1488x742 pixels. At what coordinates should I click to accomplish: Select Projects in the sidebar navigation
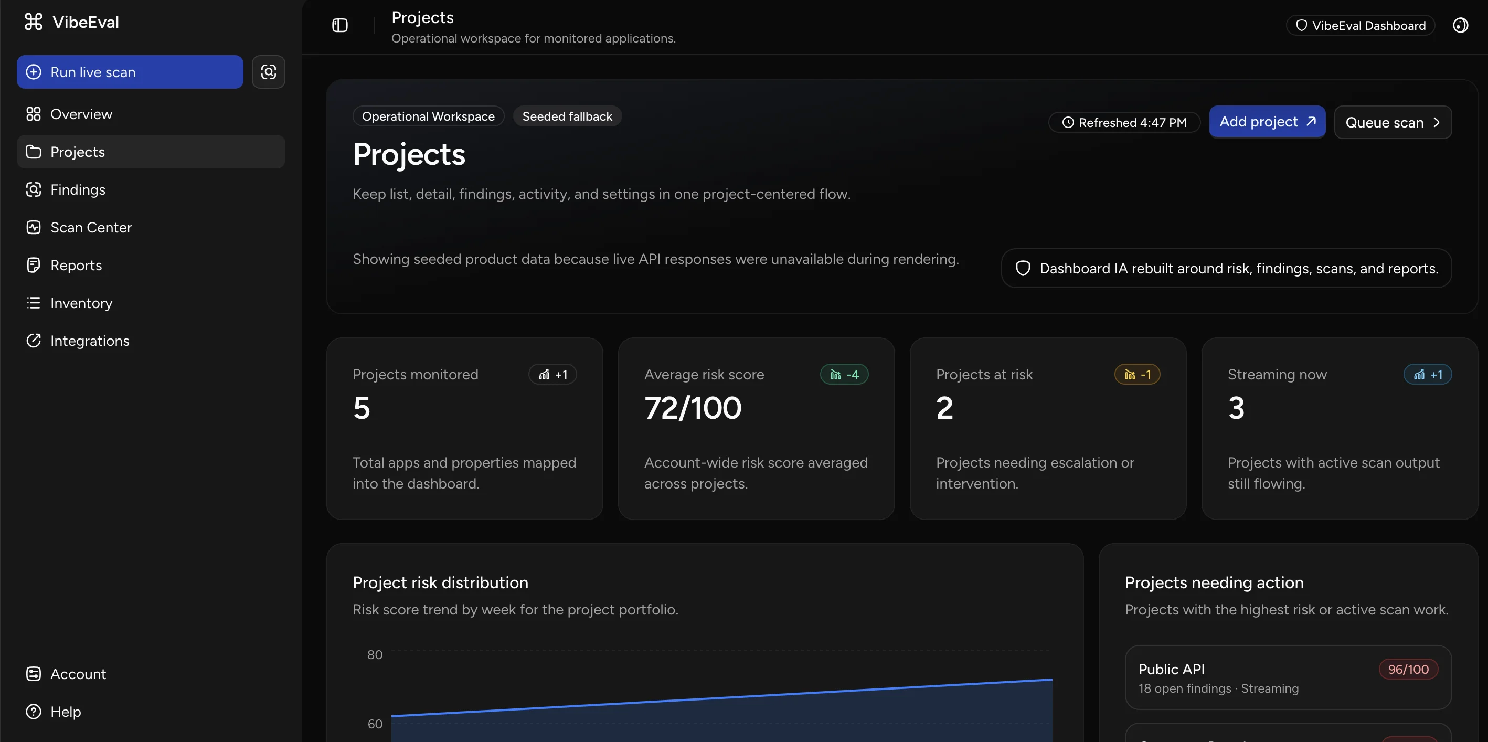coord(78,152)
